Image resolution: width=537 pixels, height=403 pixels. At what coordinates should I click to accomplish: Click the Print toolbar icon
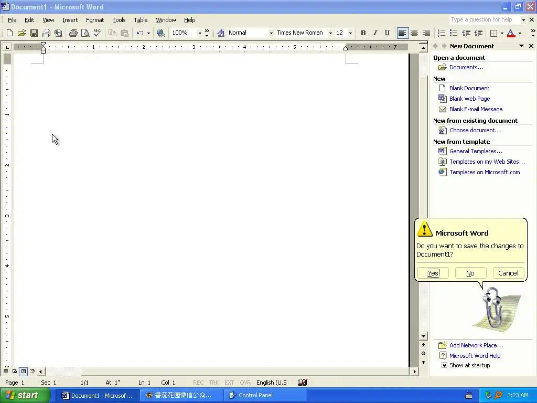pos(73,33)
